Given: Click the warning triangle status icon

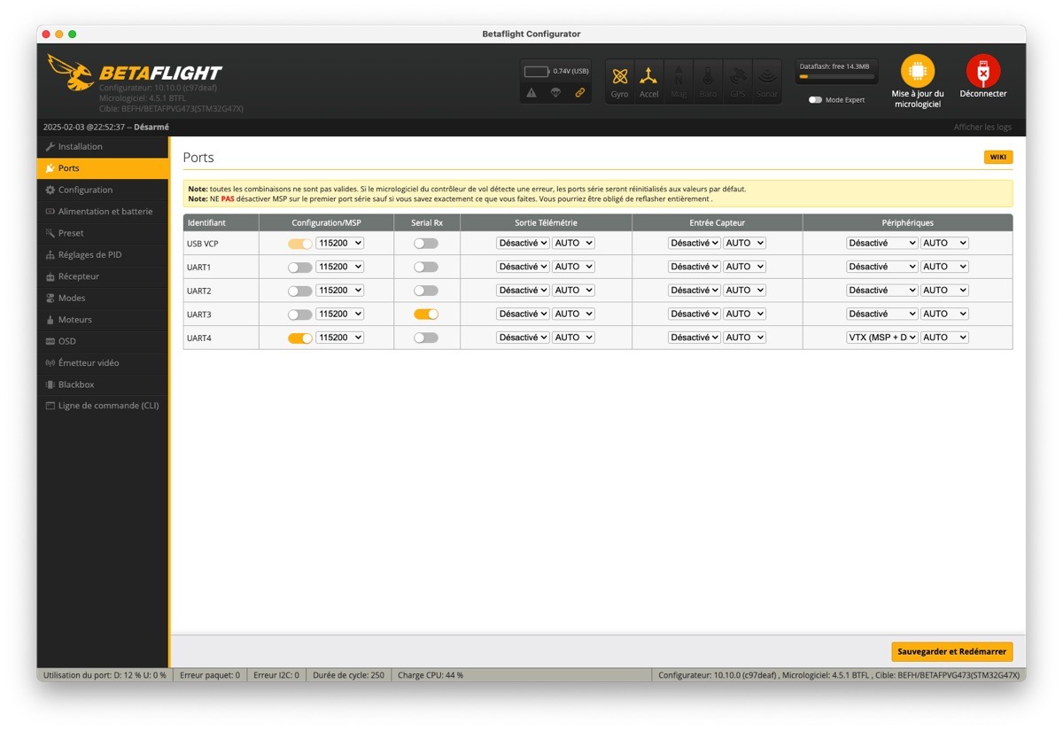Looking at the screenshot, I should 531,92.
